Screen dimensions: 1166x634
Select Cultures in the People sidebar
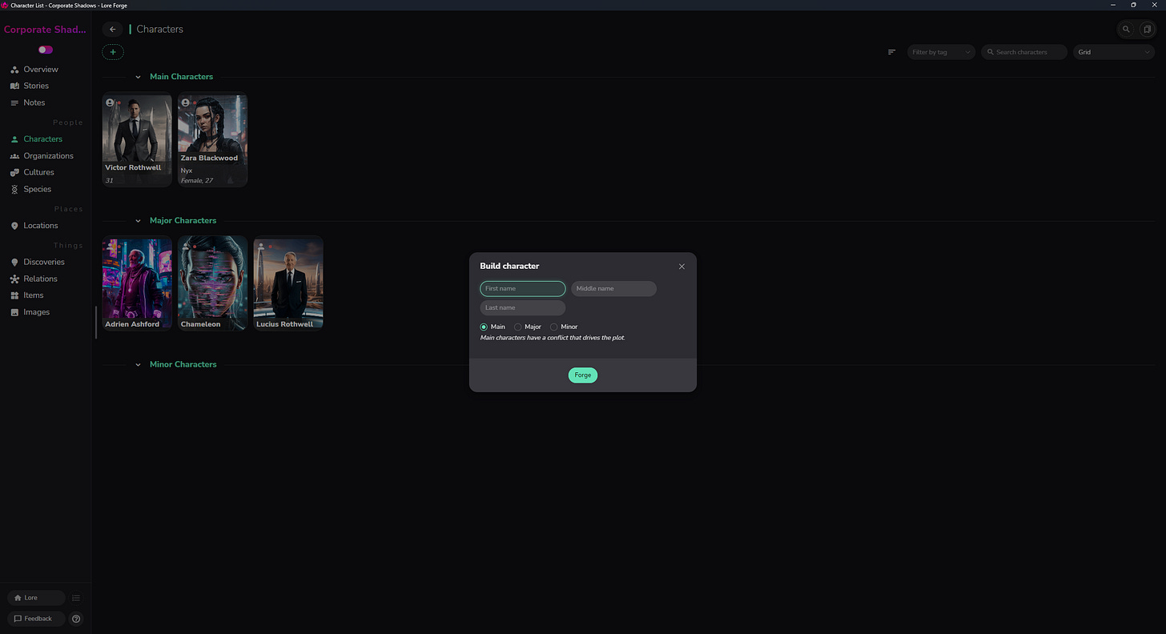[40, 172]
